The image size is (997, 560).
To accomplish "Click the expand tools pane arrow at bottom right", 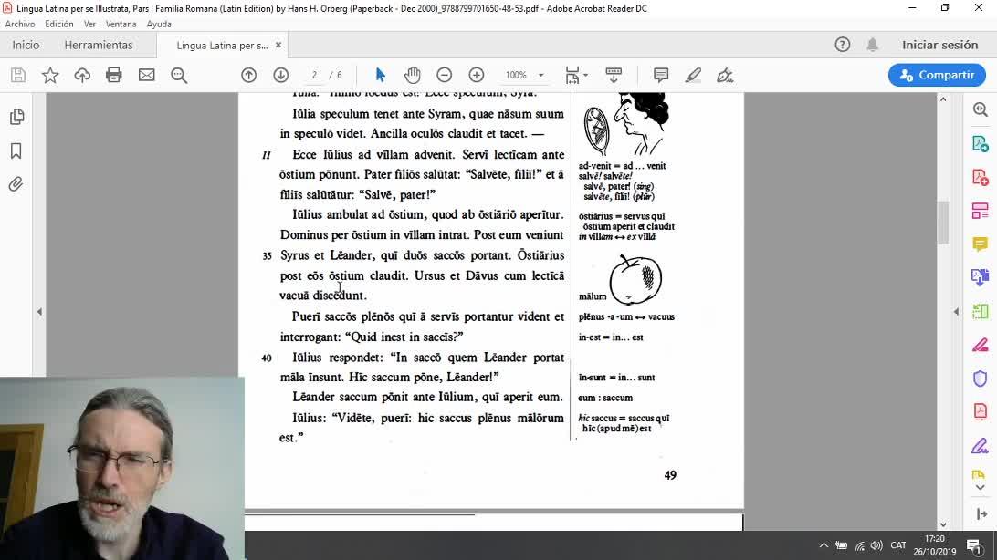I will pyautogui.click(x=981, y=514).
